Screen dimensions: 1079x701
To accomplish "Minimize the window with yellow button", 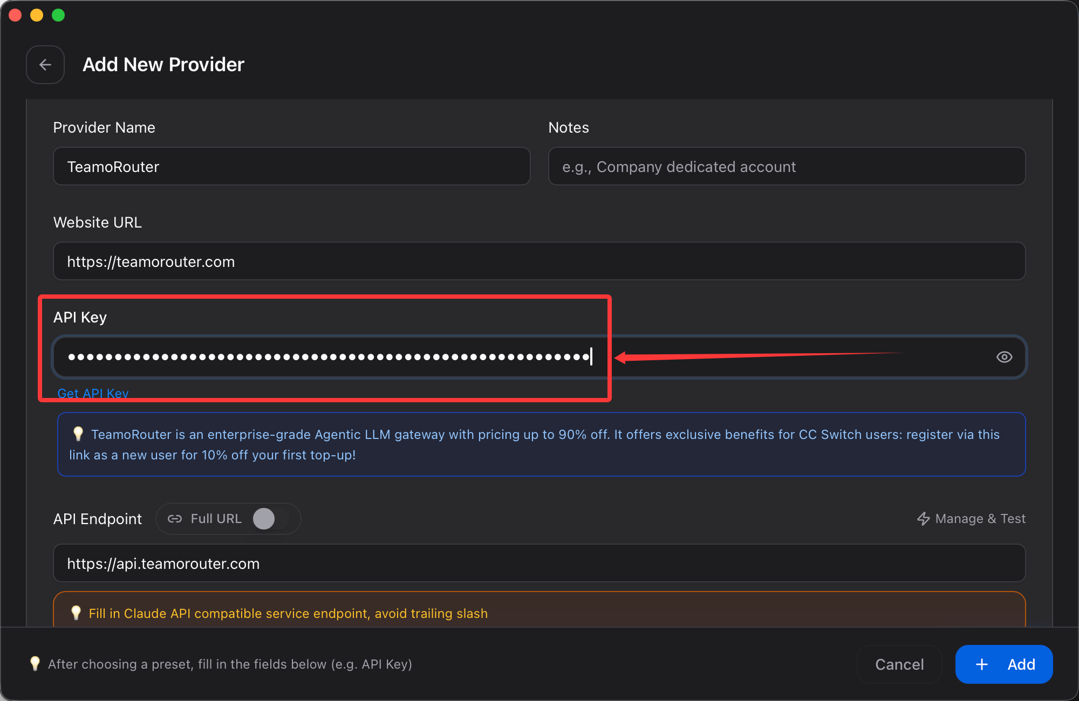I will coord(37,15).
